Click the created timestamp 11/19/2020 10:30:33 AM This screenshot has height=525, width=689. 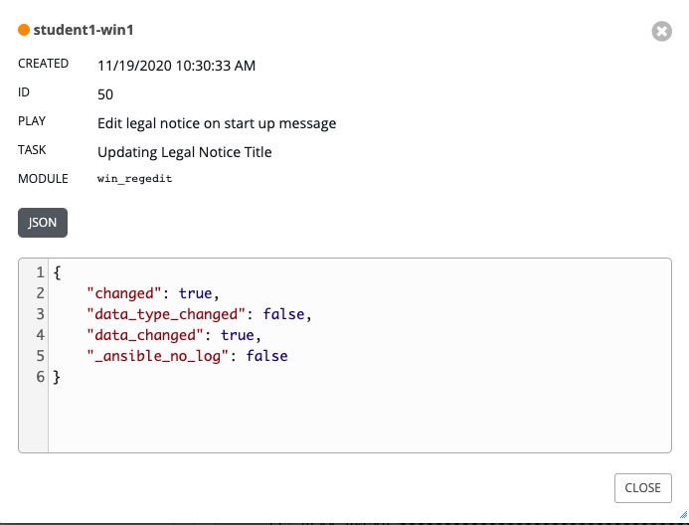pyautogui.click(x=177, y=66)
